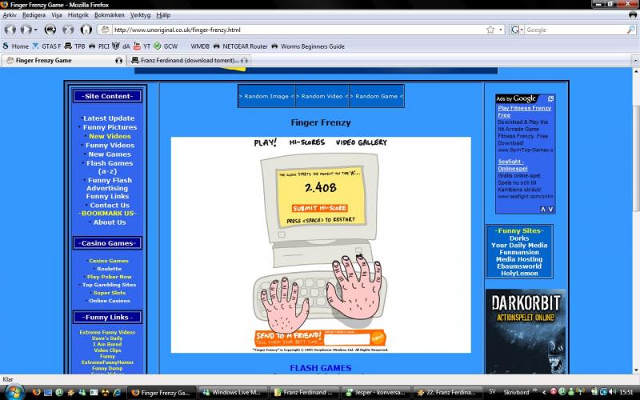The width and height of the screenshot is (640, 400).
Task: Expand Skrivbord toolbar chevron in taskbar
Action: (x=534, y=391)
